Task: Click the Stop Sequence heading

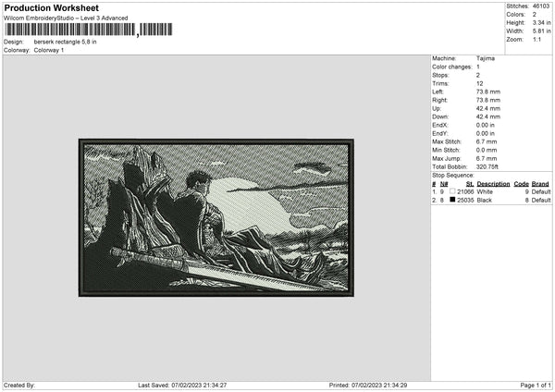Action: click(452, 176)
